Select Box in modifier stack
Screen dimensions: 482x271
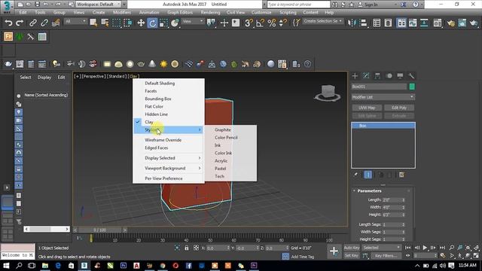click(x=383, y=126)
